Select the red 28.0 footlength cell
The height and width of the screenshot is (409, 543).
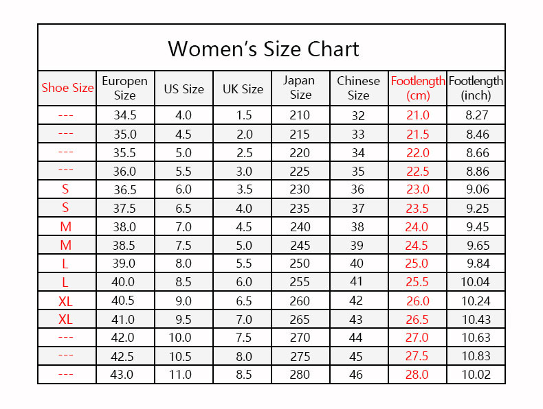coord(417,375)
